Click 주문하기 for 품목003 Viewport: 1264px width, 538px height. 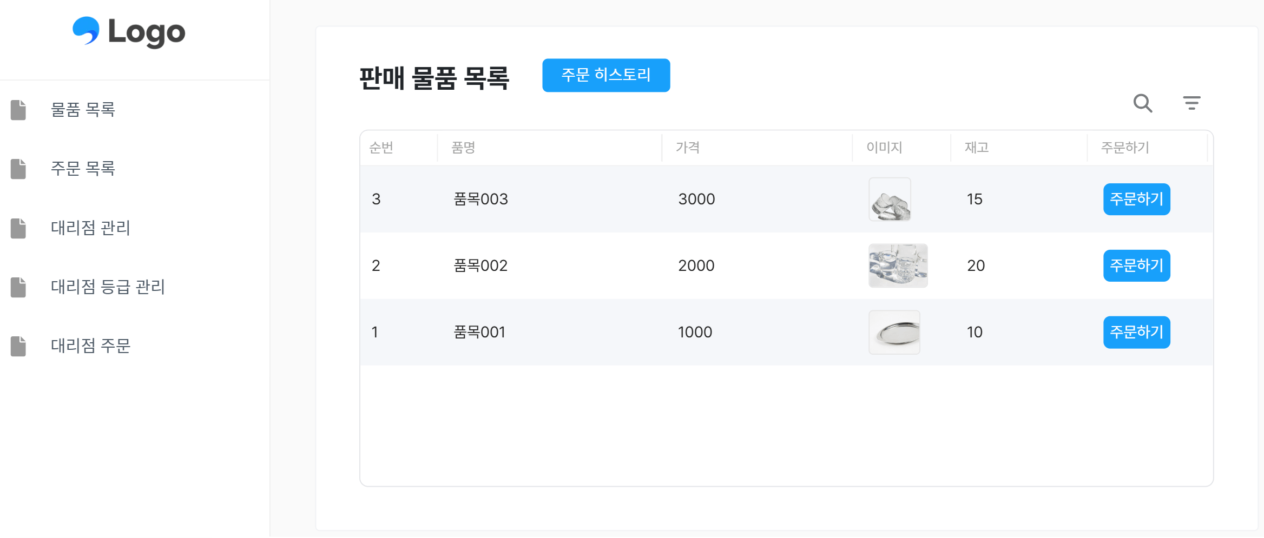tap(1136, 199)
